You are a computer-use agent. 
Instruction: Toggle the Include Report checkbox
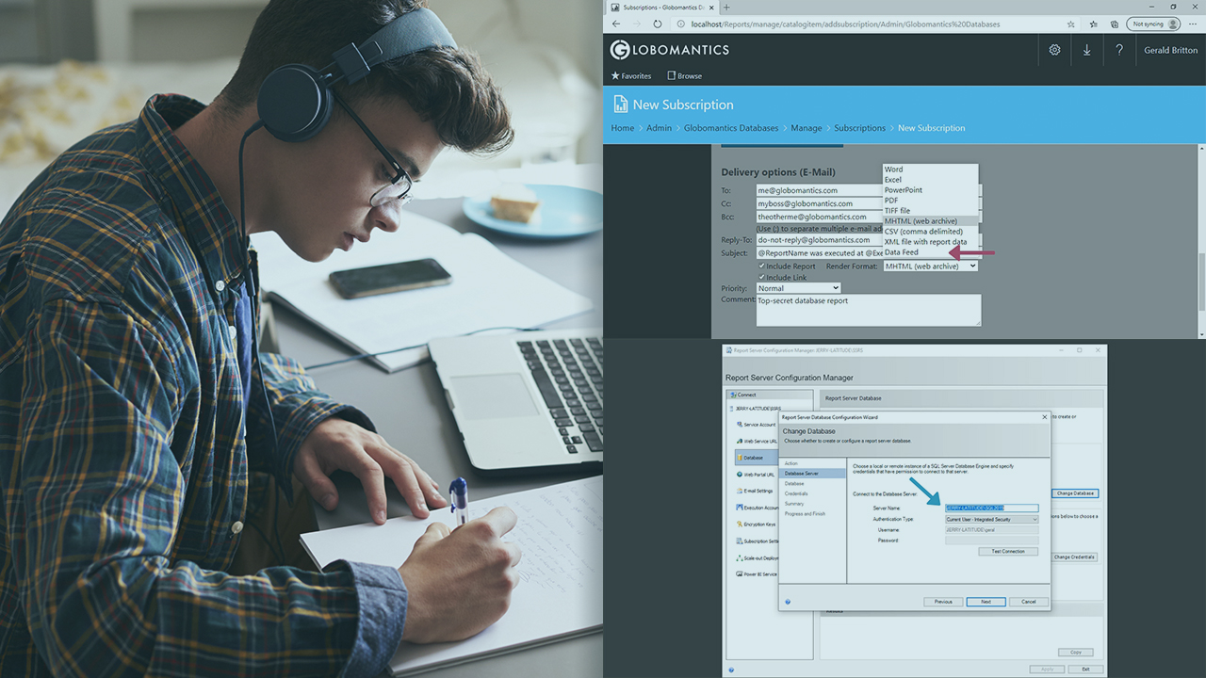(x=762, y=266)
